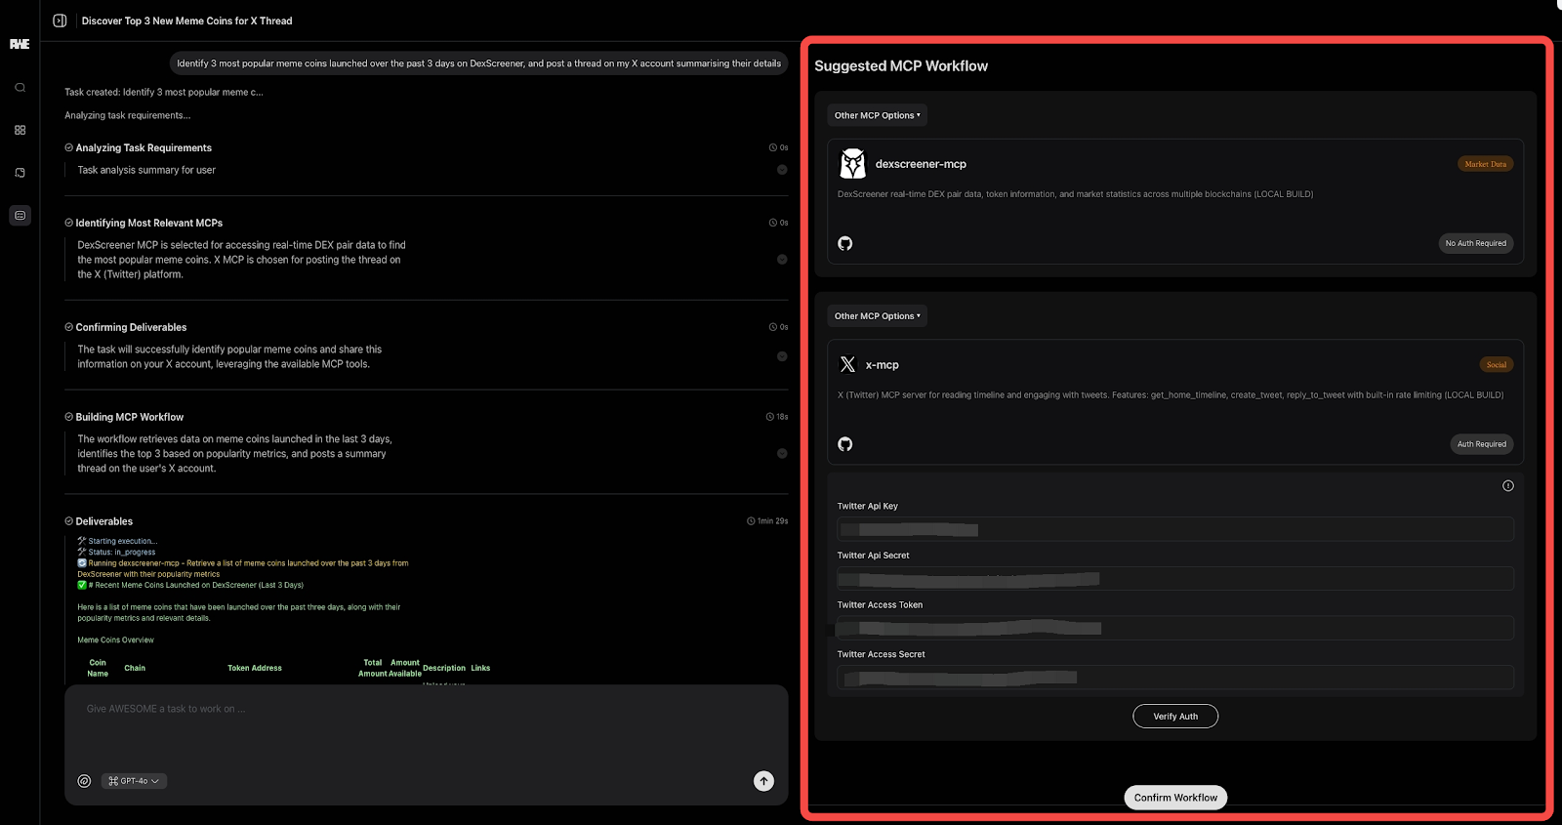Click the attachment icon left of GPT-4o

(84, 781)
